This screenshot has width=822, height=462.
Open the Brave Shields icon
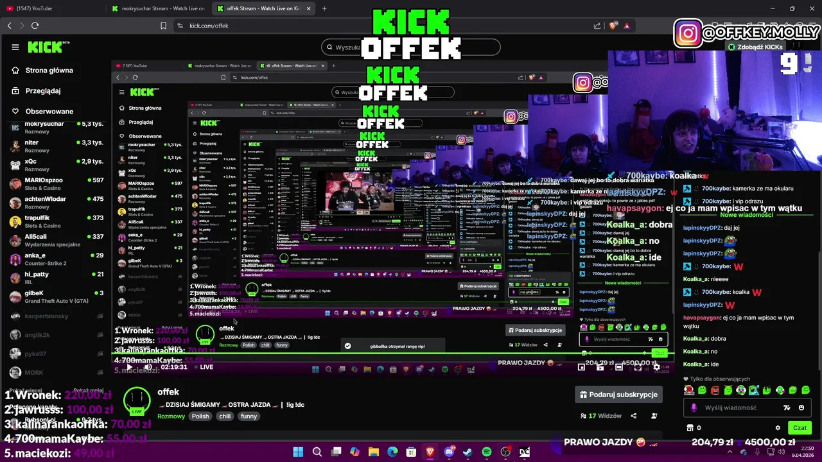pos(613,26)
